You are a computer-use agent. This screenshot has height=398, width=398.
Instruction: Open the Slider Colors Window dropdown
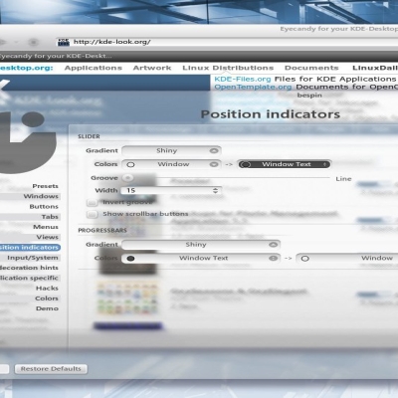pyautogui.click(x=171, y=164)
